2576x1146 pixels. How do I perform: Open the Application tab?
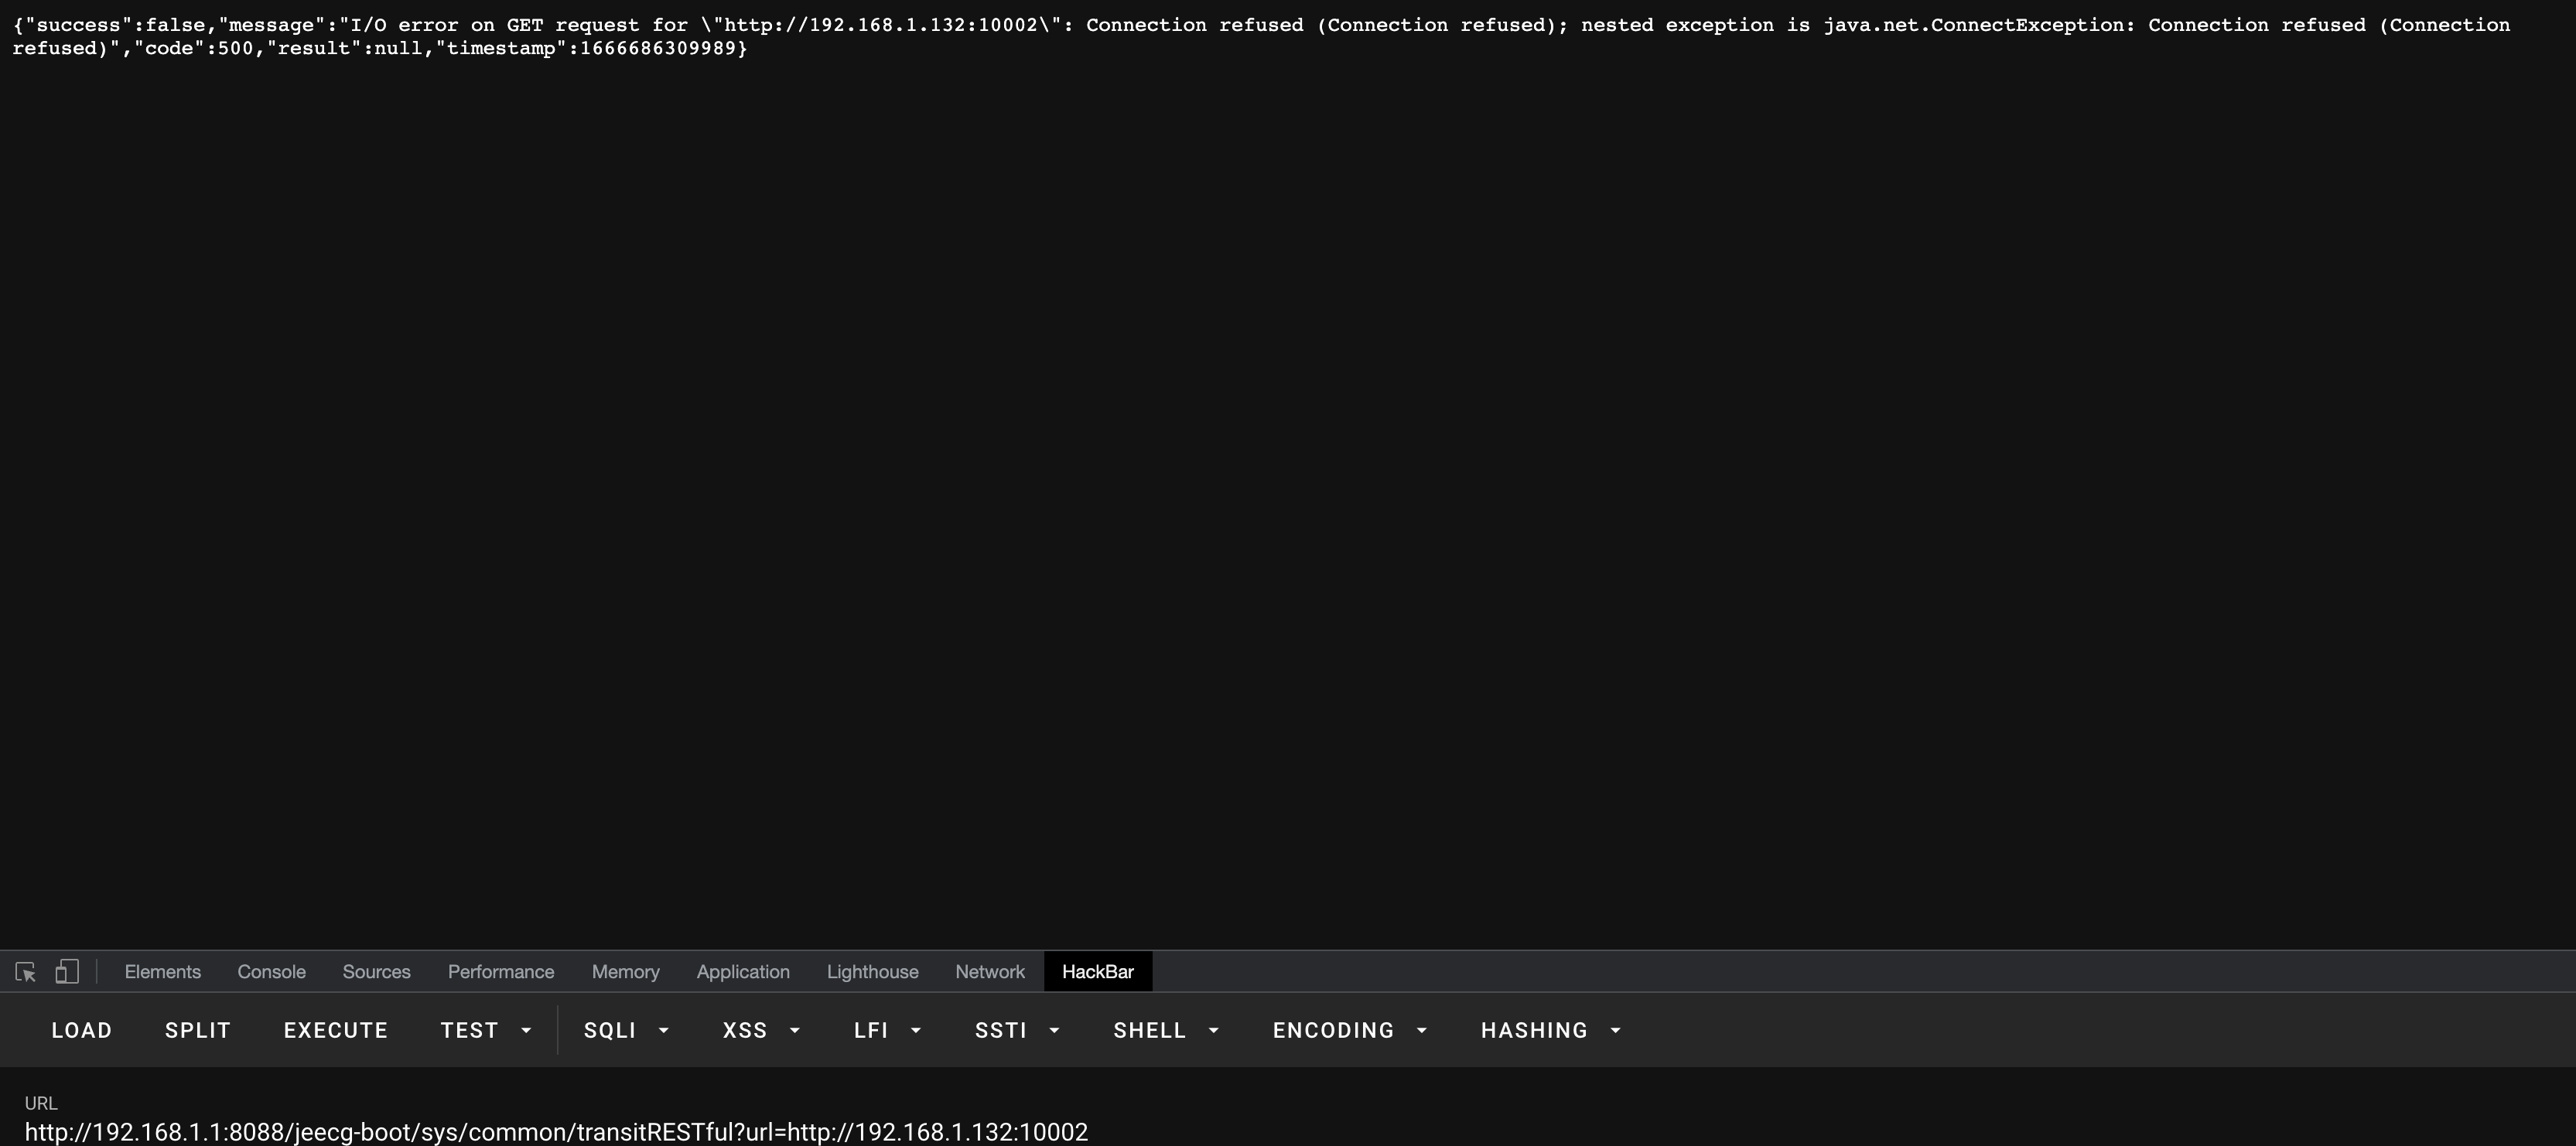click(742, 972)
